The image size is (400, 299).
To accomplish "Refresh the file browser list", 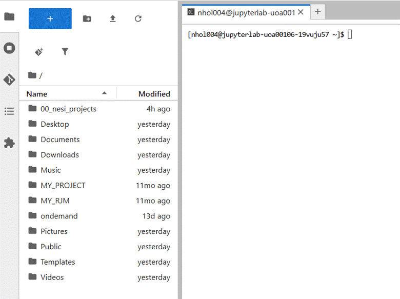I will tap(138, 18).
